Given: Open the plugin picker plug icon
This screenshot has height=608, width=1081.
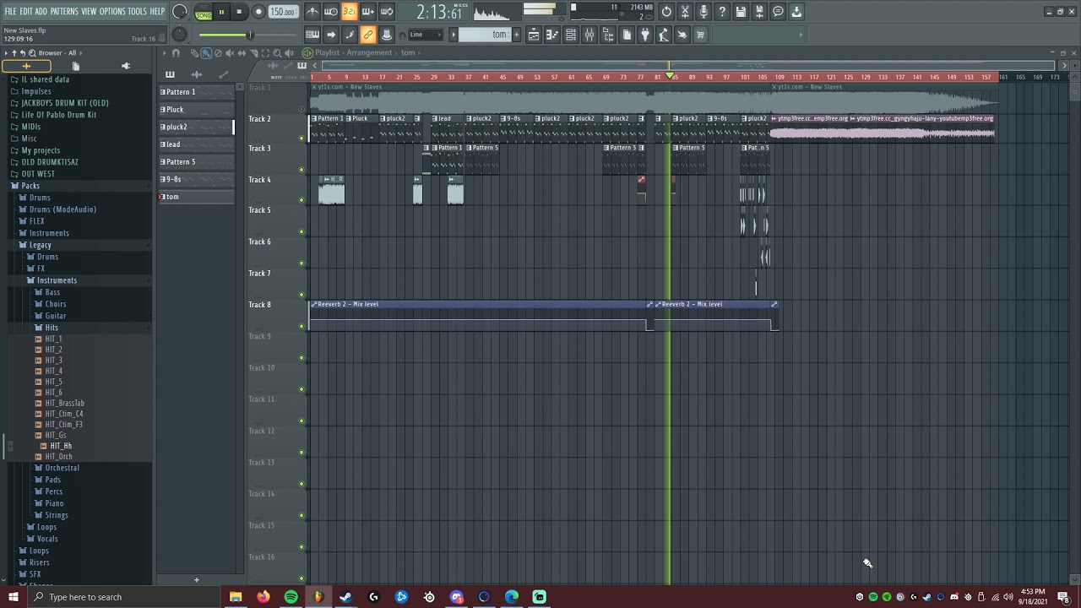Looking at the screenshot, I should click(645, 35).
